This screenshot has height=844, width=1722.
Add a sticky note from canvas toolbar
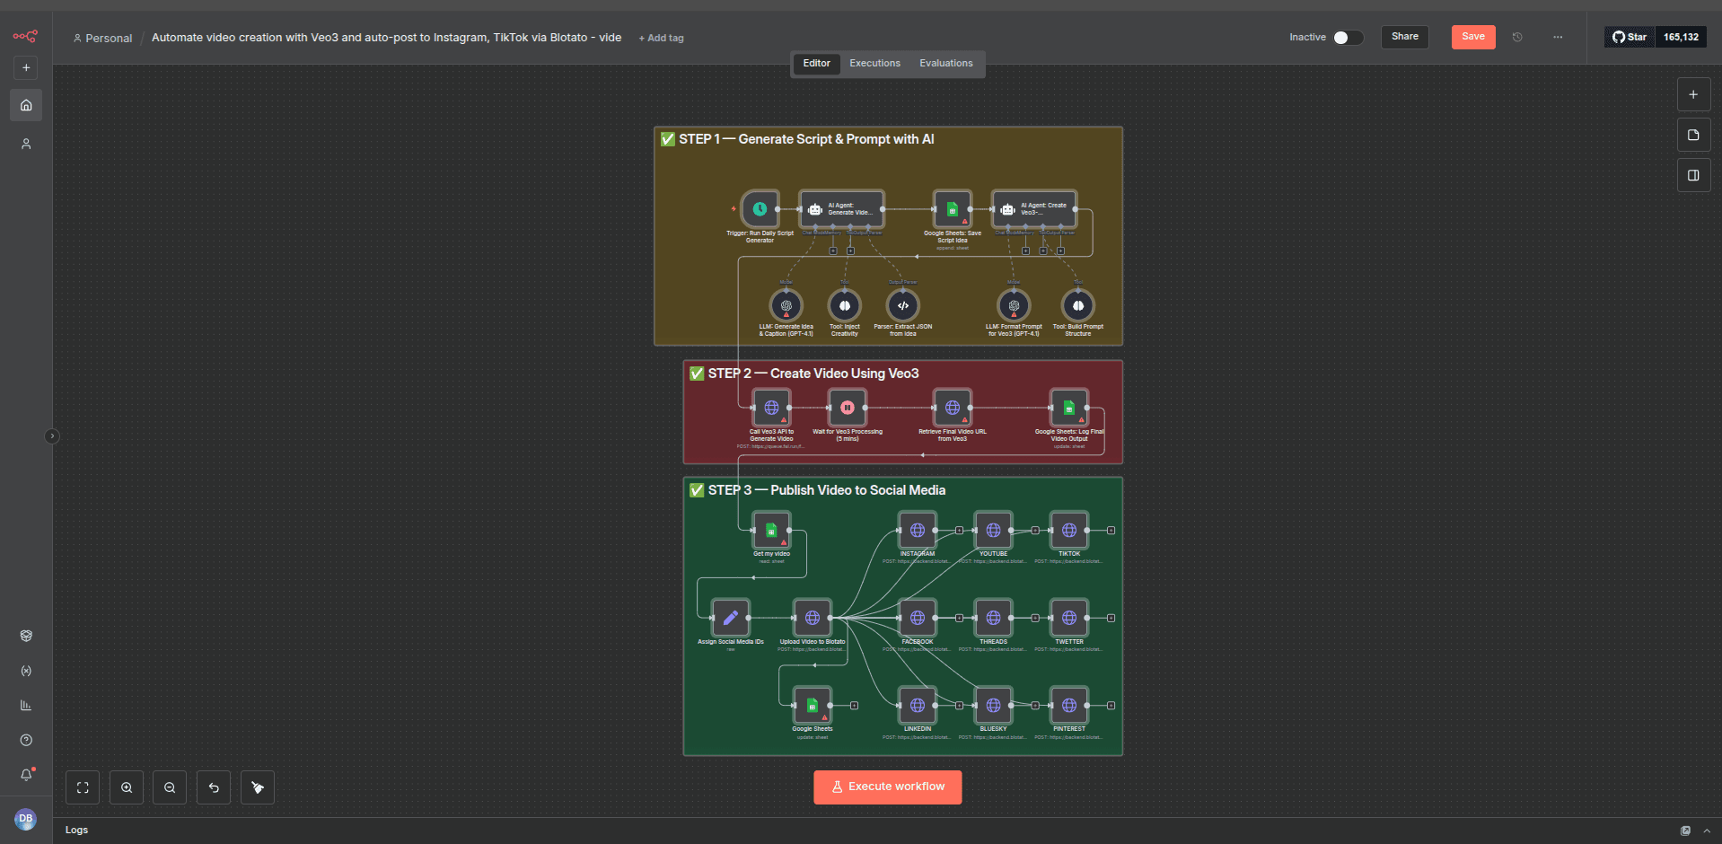(1693, 135)
